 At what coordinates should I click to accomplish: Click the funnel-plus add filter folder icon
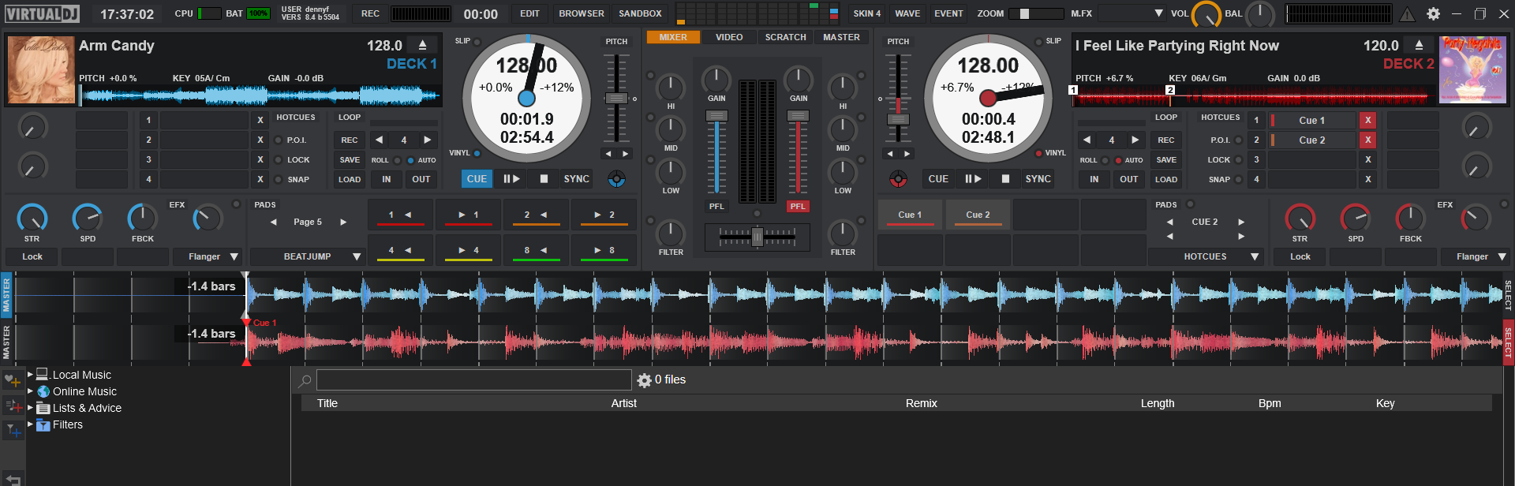click(x=13, y=431)
